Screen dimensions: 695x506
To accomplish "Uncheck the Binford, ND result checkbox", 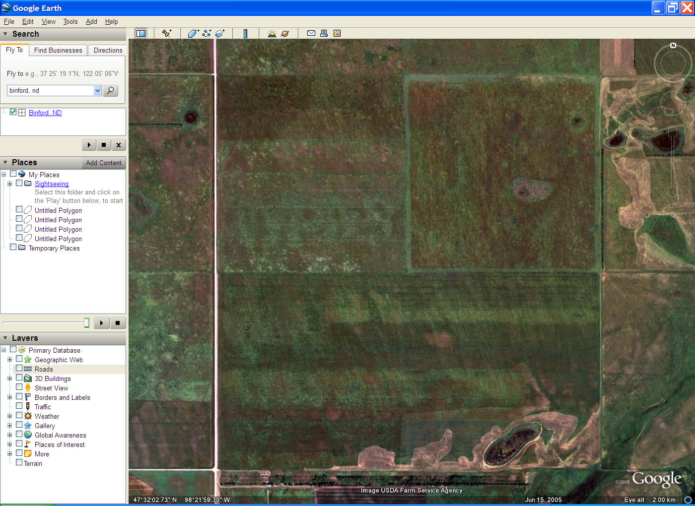I will click(13, 112).
